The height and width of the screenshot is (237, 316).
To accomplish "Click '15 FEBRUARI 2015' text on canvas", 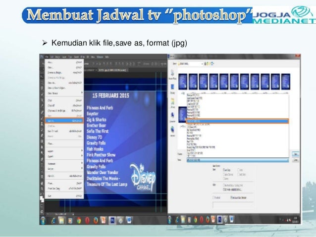I will (110, 95).
